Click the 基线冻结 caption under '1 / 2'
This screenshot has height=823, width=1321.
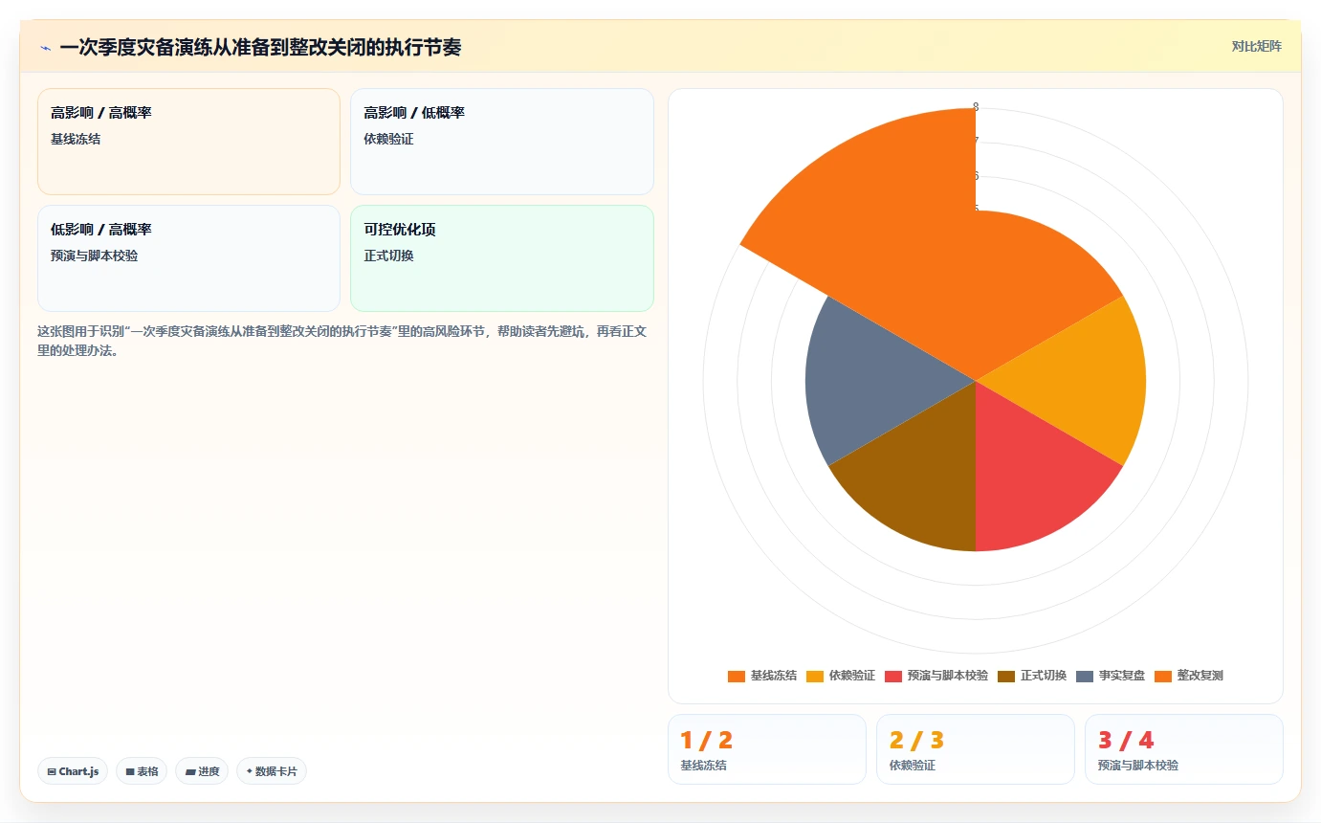(x=703, y=766)
